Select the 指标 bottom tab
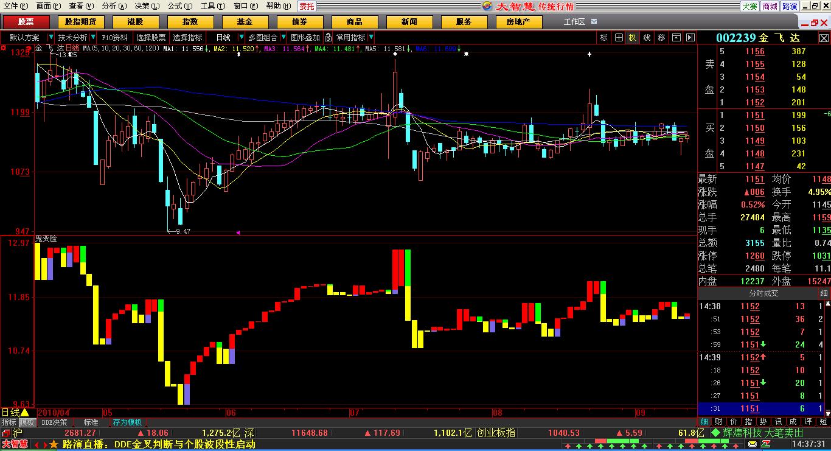 [x=9, y=422]
